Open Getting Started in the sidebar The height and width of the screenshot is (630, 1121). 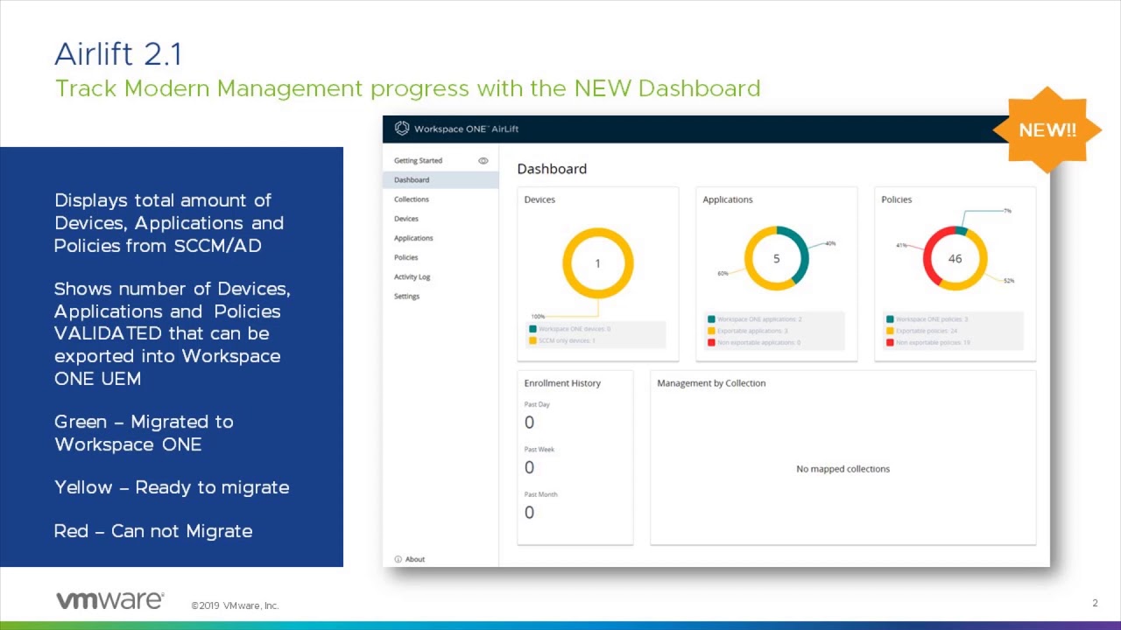[x=418, y=161]
